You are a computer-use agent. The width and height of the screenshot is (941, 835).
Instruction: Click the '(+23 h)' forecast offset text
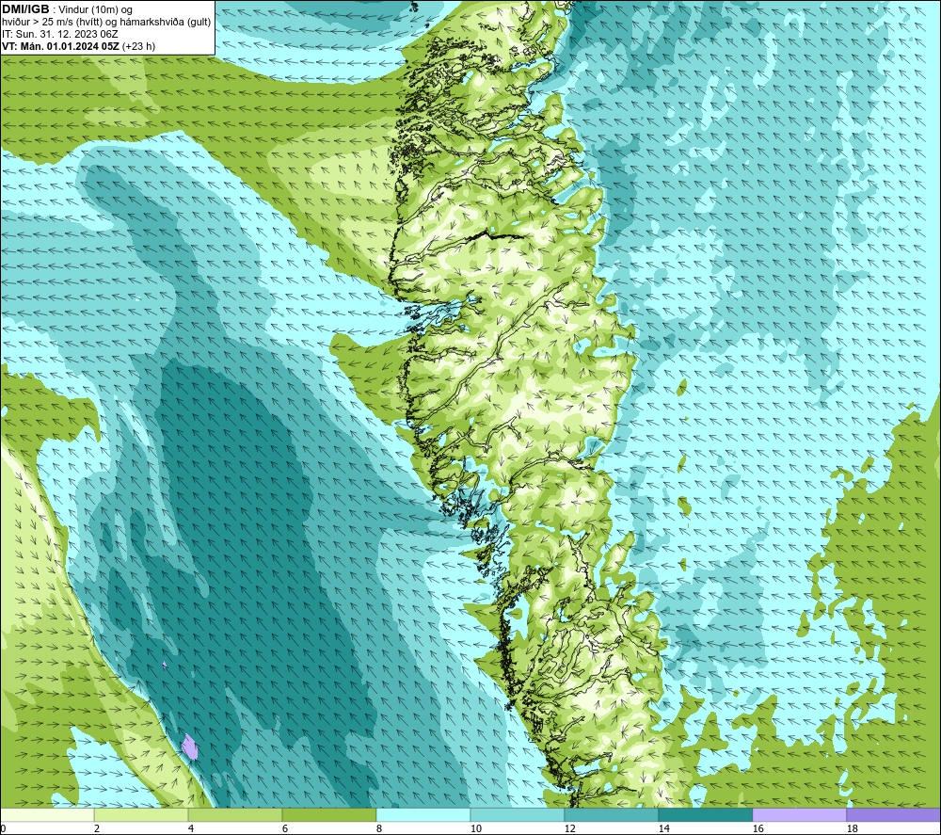(x=138, y=46)
